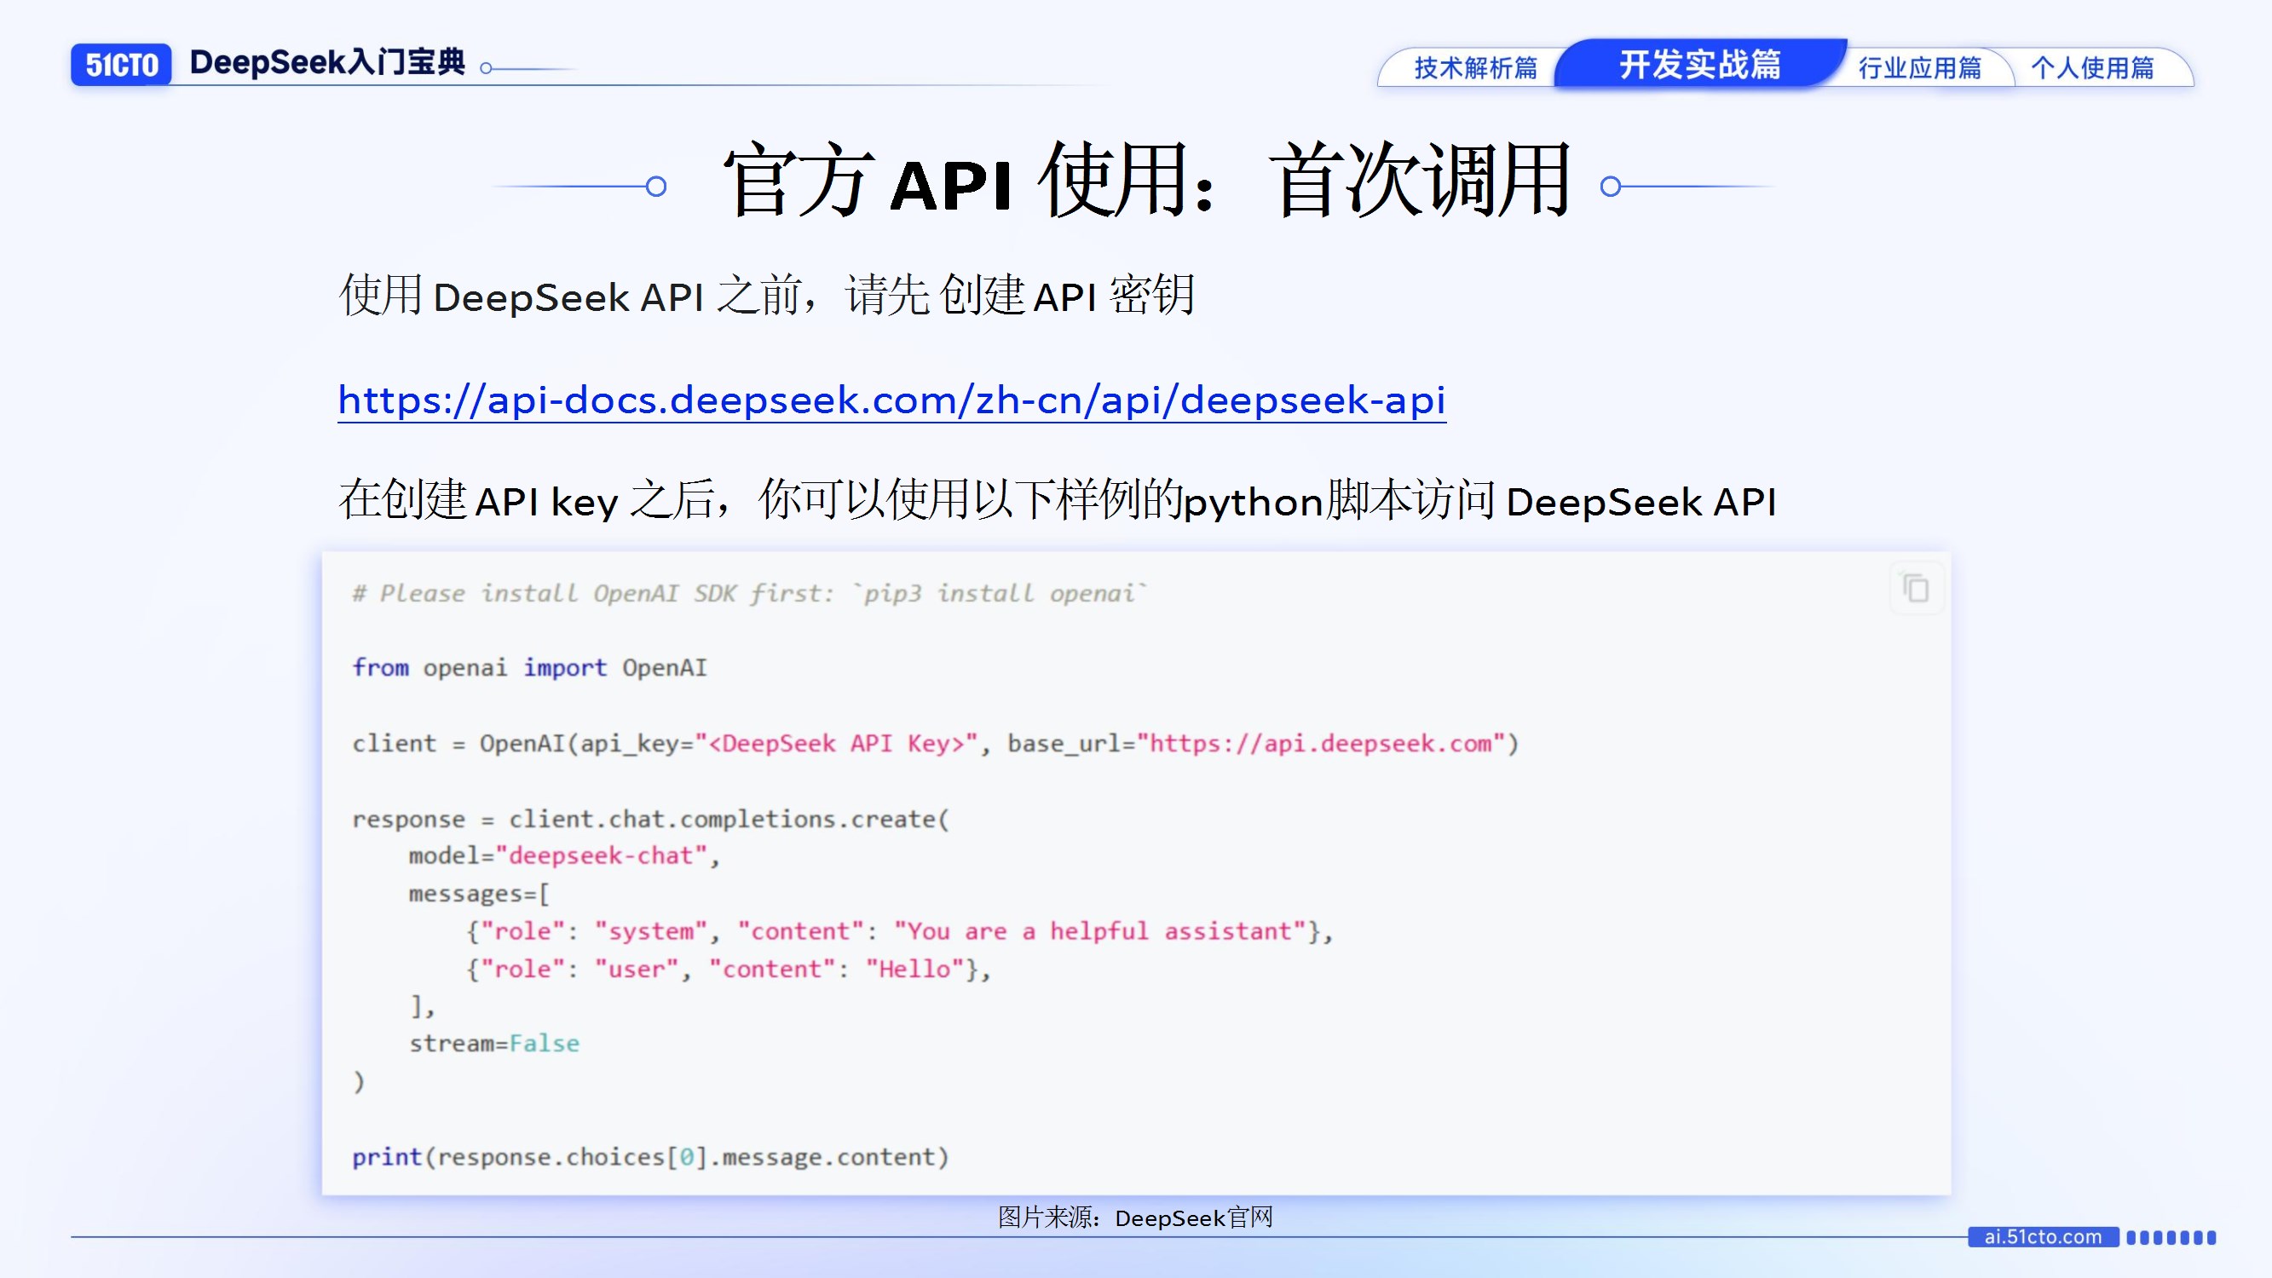The image size is (2272, 1278).
Task: Click the "deepseek-chat" model string
Action: [x=602, y=855]
